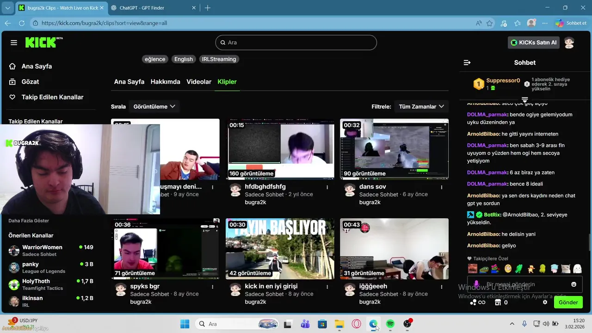Switch to ChatGPT - GPT Finder tab
Screen dimensions: 592x333
[x=153, y=8]
